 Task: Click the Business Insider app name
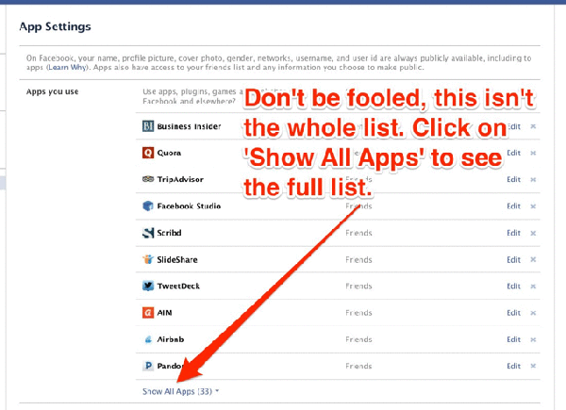pyautogui.click(x=190, y=126)
